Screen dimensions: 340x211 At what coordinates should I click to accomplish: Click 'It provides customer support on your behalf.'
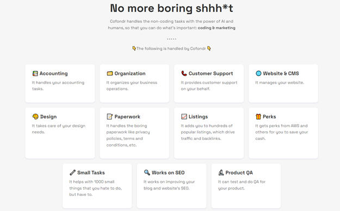coord(209,86)
